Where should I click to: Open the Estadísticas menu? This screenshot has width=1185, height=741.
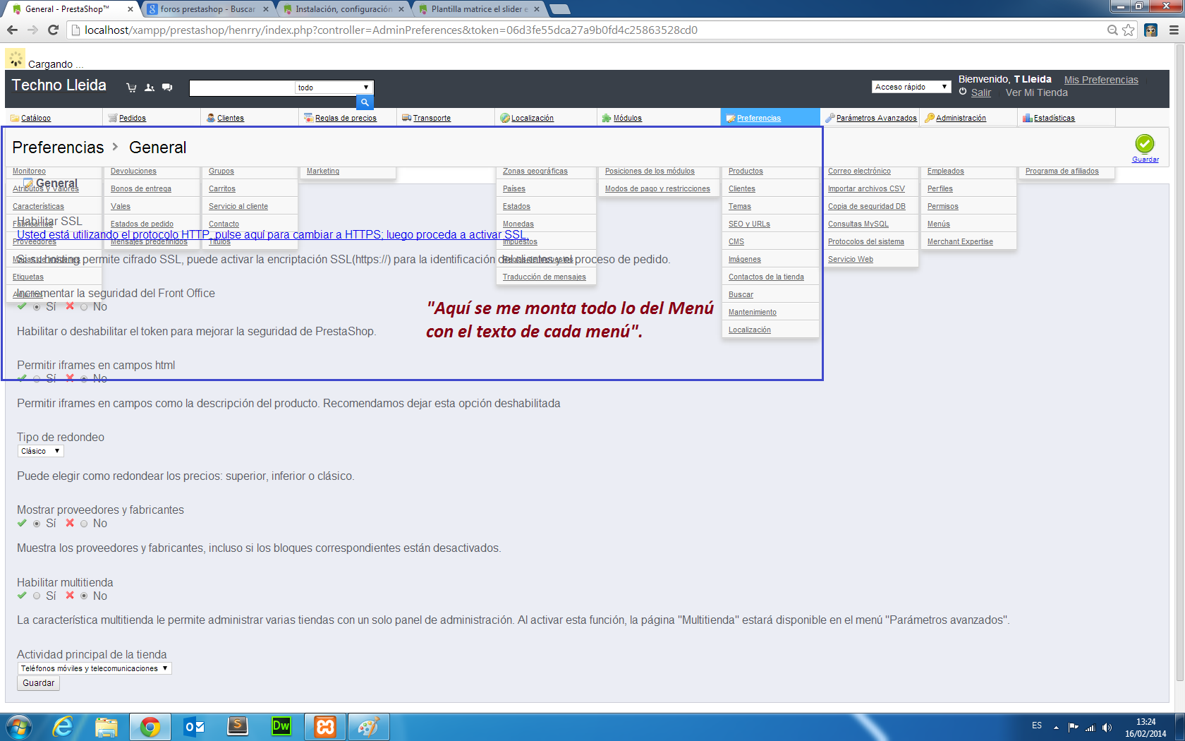pyautogui.click(x=1055, y=118)
